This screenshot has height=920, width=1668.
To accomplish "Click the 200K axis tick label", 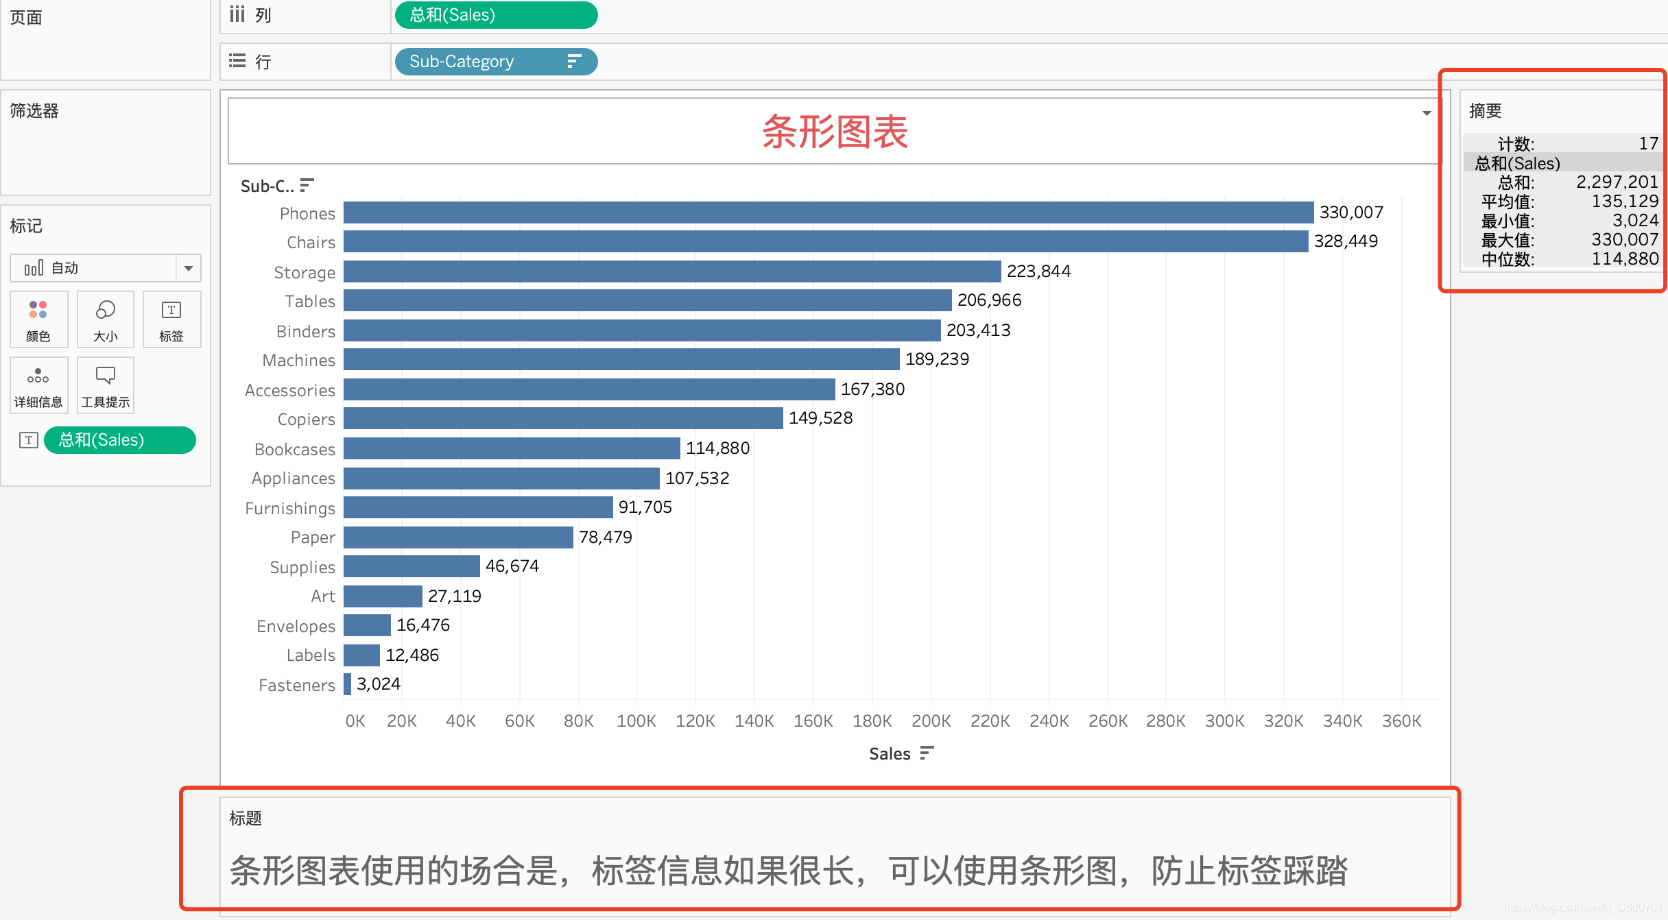I will pos(931,721).
